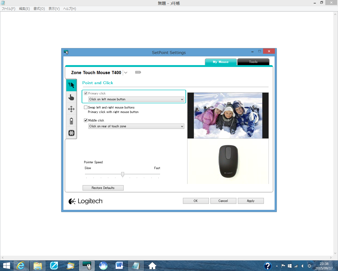This screenshot has width=338, height=271.
Task: Enable Swap left and right mouse buttons
Action: pos(86,107)
